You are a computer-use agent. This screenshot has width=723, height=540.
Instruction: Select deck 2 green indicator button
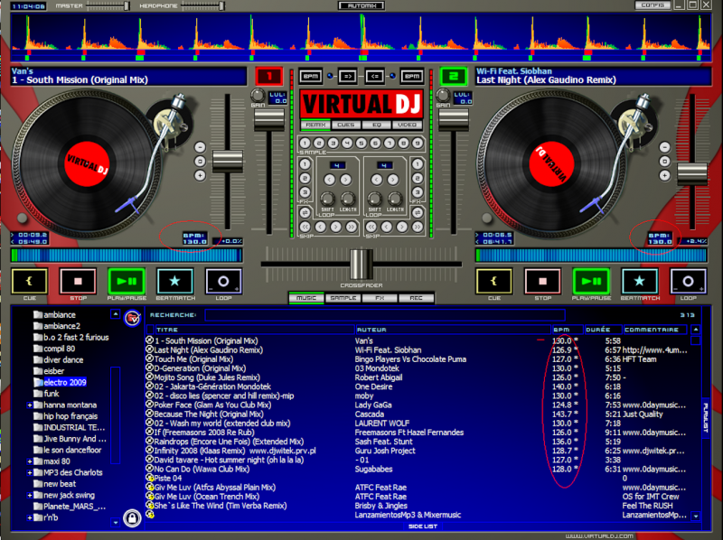[453, 76]
